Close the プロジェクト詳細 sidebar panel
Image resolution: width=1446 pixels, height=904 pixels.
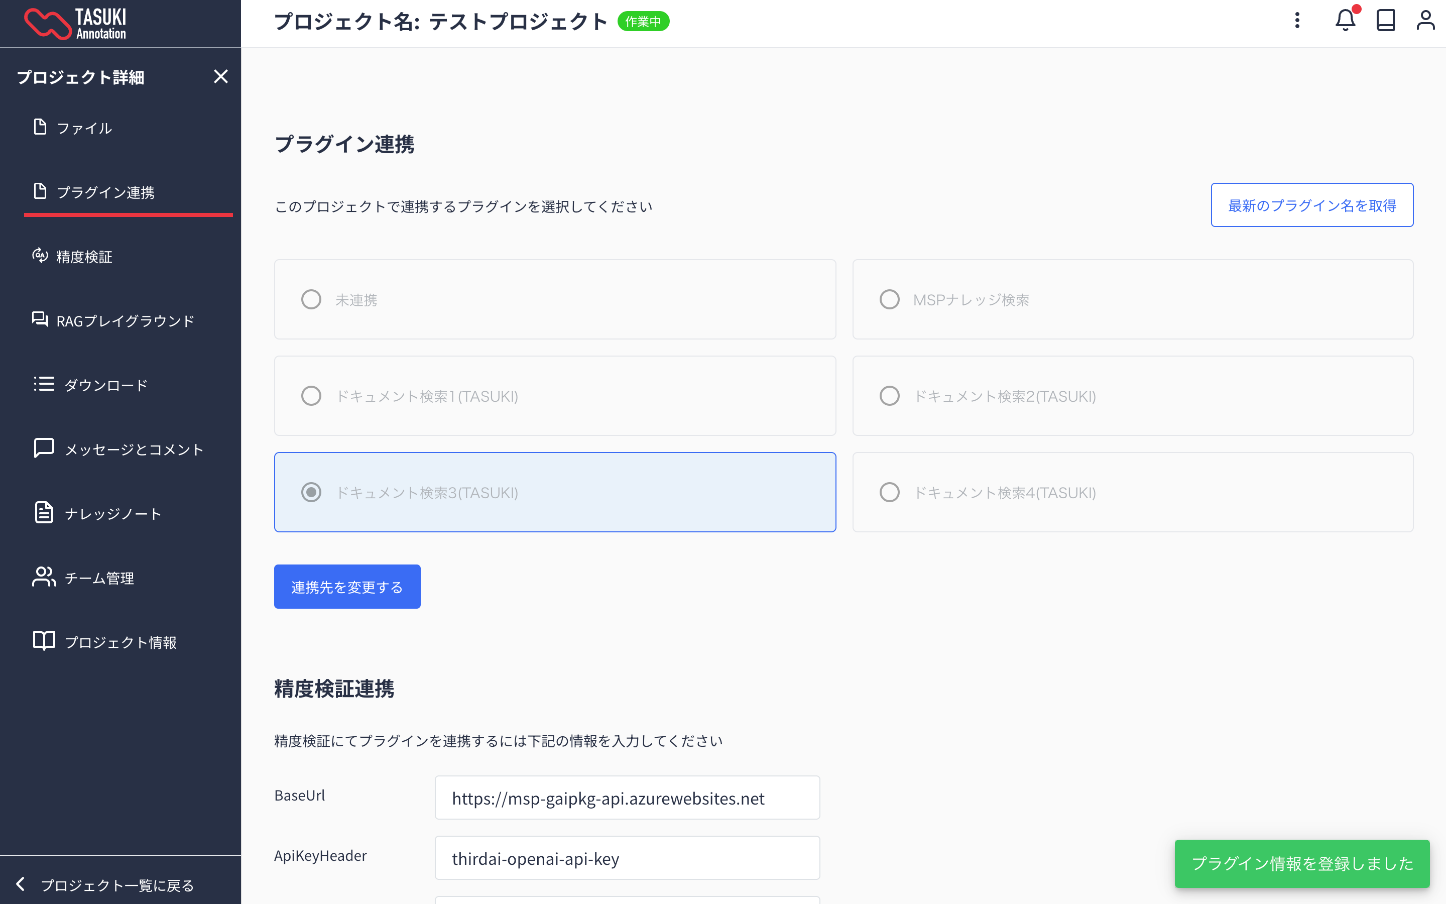click(220, 76)
